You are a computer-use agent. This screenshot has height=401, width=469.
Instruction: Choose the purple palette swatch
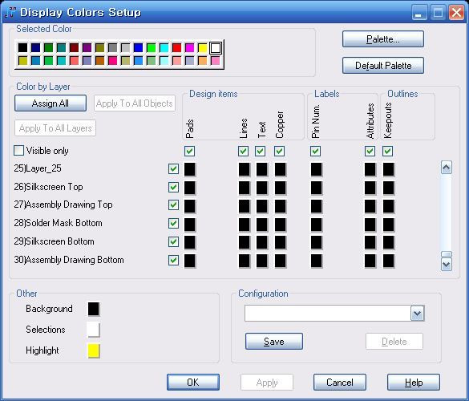87,48
